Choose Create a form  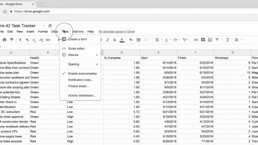[x=80, y=39]
